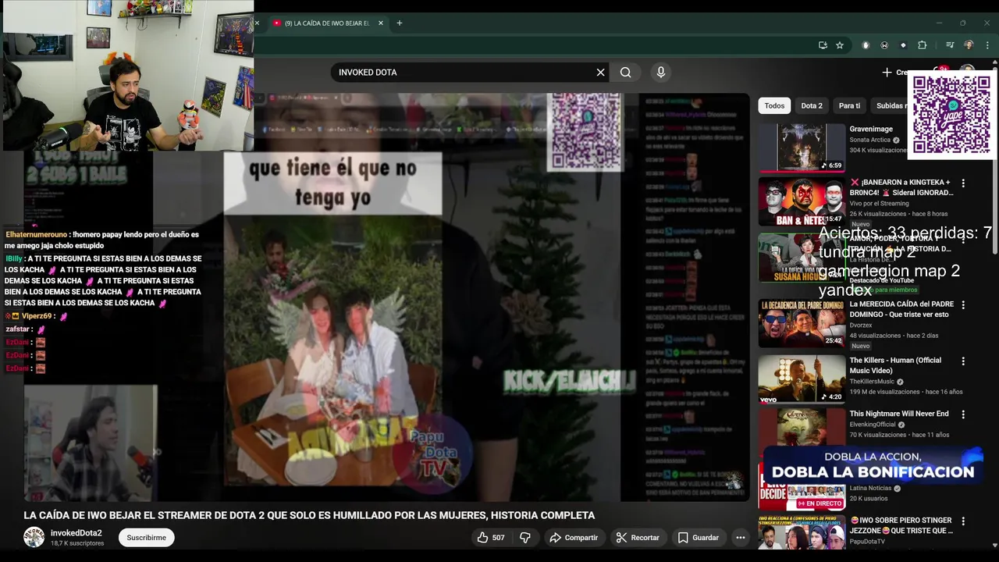Close the LA CAÍDA DE IWO BEJAR tab
999x562 pixels.
tap(381, 23)
